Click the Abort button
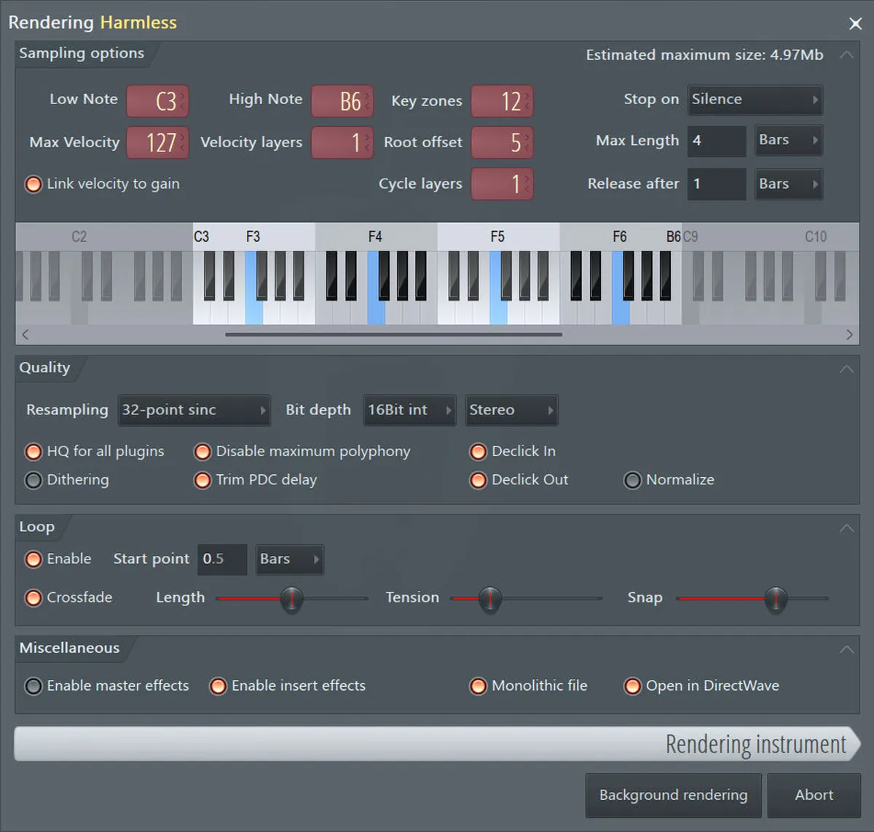This screenshot has height=832, width=874. pos(814,795)
